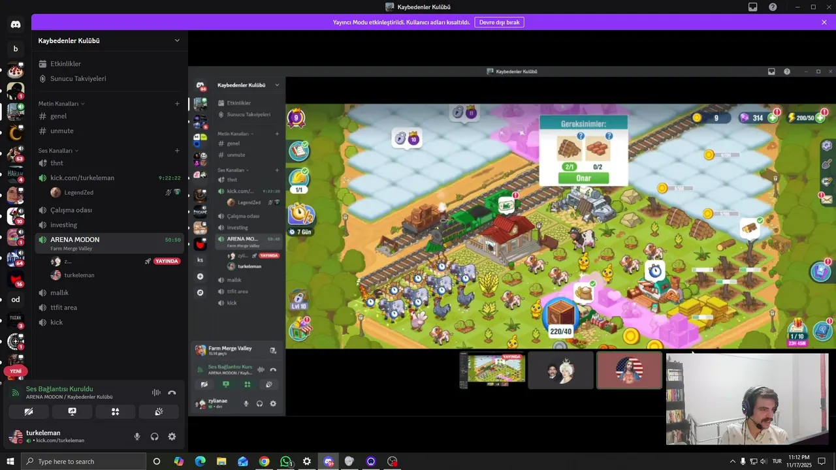Select middle participant tile with two faces

coord(561,370)
